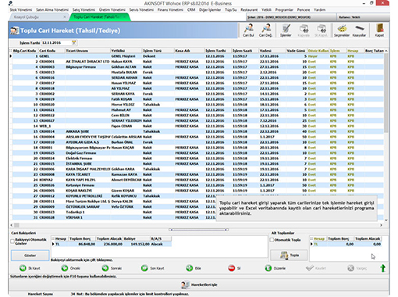Click scroll-right arrow of horizontal scrollbar

click(381, 225)
